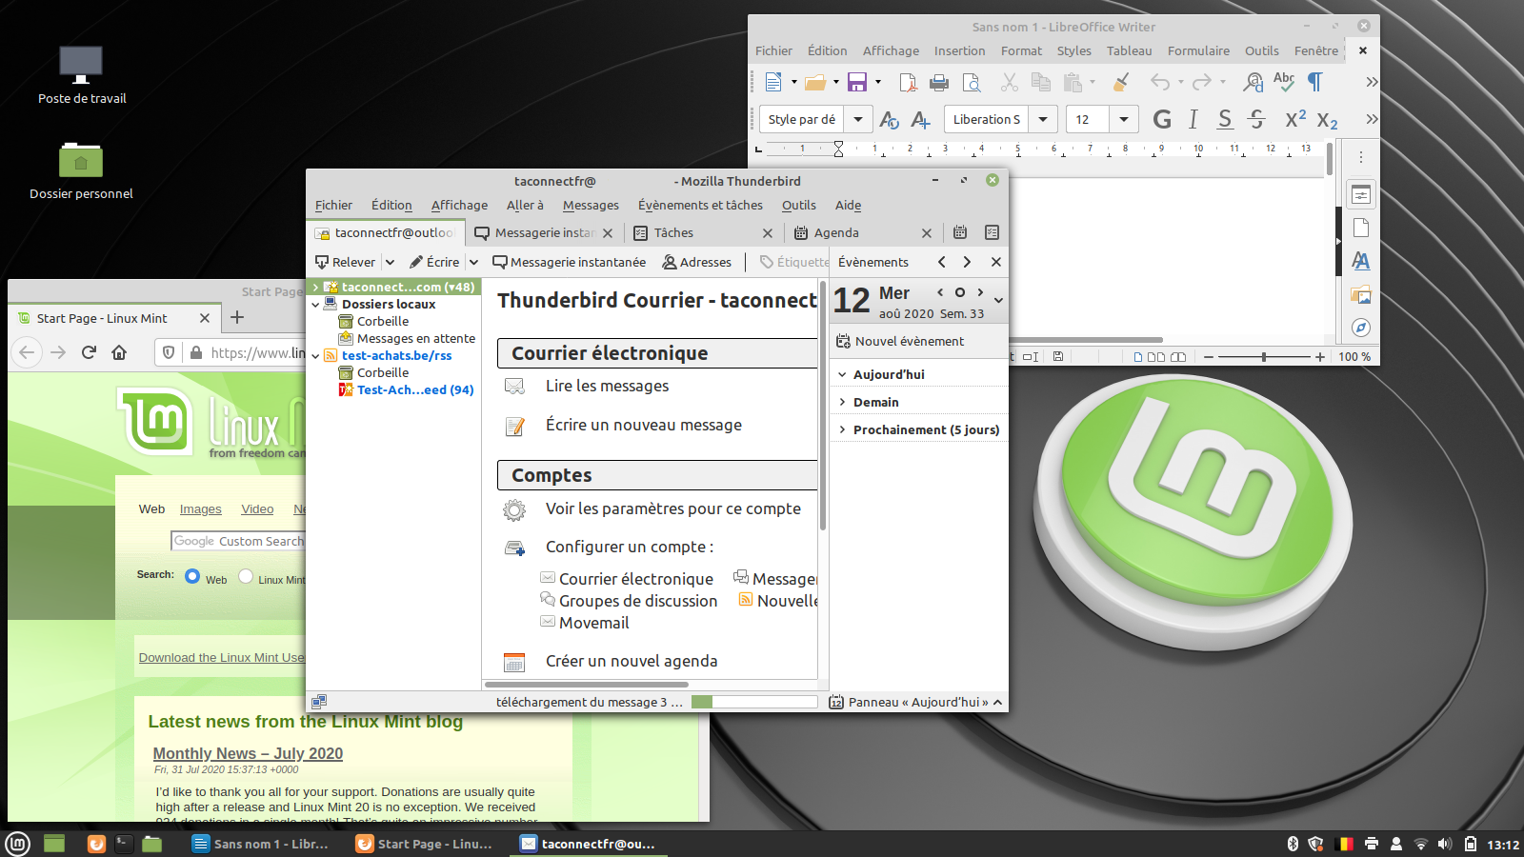
Task: Click the Print icon in LibreOffice Writer
Action: [939, 83]
